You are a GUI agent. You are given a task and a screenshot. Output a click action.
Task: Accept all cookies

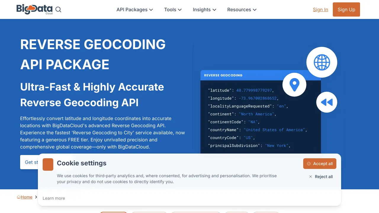coord(320,164)
